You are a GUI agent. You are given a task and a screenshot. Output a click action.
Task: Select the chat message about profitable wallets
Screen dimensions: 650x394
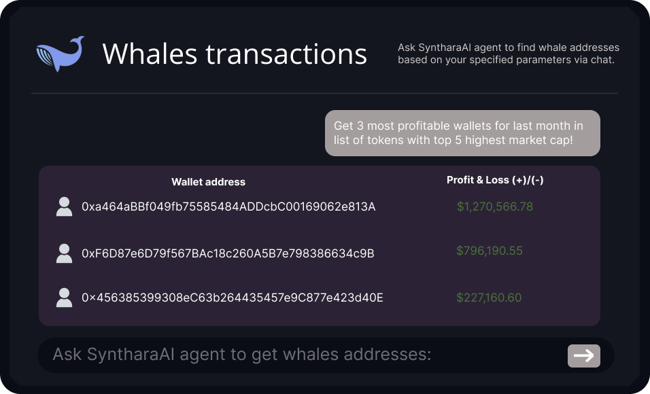(x=462, y=133)
